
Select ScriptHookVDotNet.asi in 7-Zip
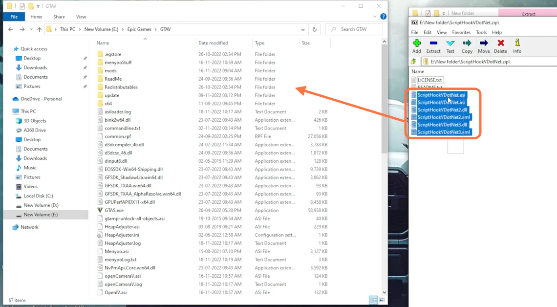tap(441, 95)
